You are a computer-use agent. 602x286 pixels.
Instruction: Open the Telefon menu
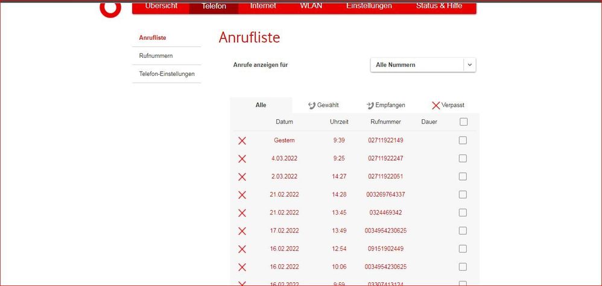pyautogui.click(x=214, y=6)
